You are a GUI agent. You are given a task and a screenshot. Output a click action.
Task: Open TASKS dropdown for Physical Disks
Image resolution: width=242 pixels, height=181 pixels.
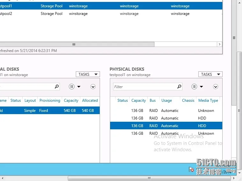tap(210, 74)
